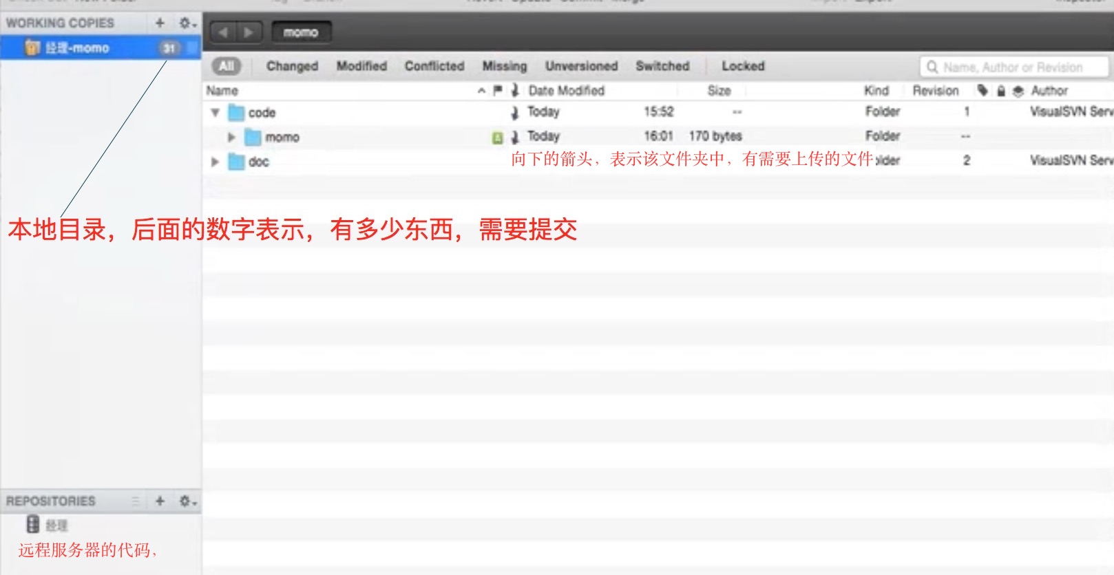
Task: Sort by Size column header
Action: coord(719,91)
